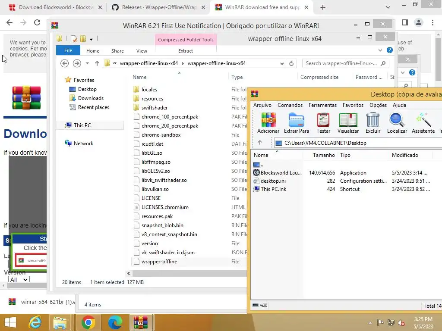Screen dimensions: 442x331
Task: Select the swiftshader folder
Action: pos(155,107)
